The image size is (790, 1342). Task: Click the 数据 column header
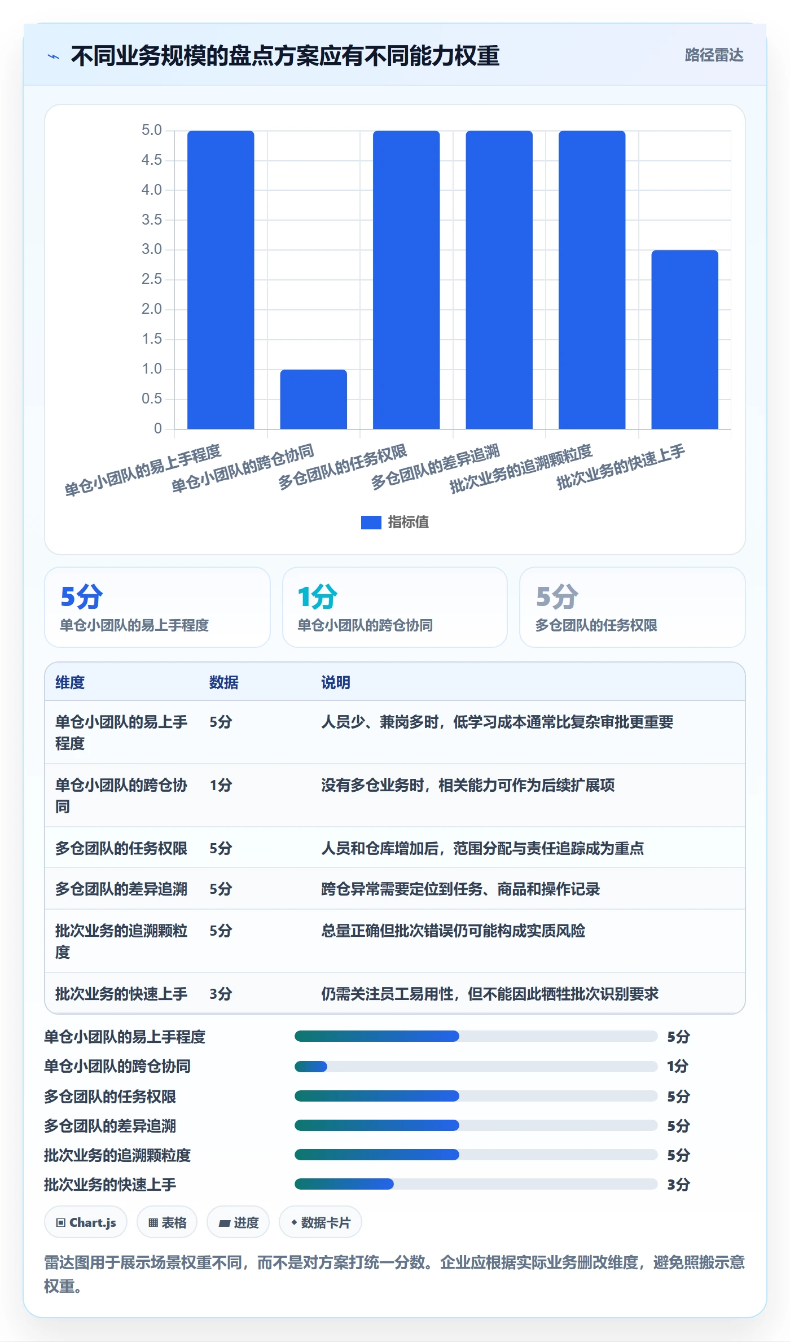224,682
